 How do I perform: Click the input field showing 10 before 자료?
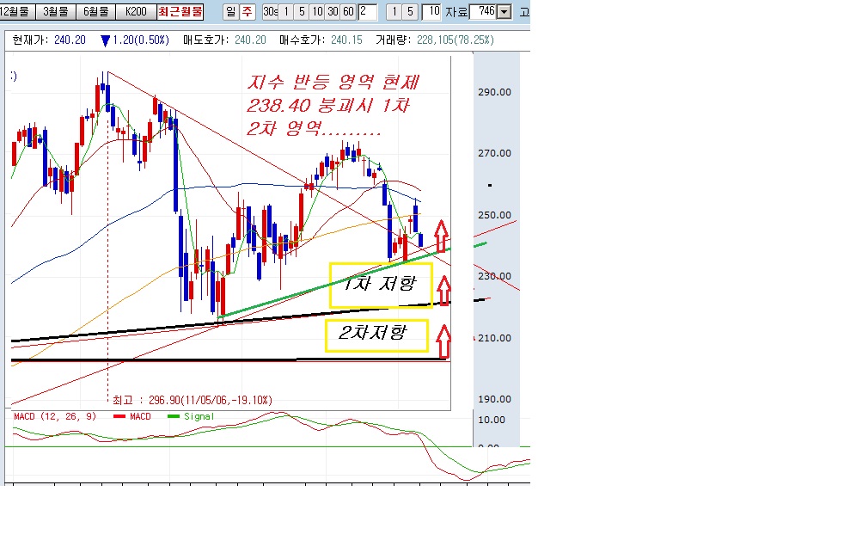click(431, 12)
